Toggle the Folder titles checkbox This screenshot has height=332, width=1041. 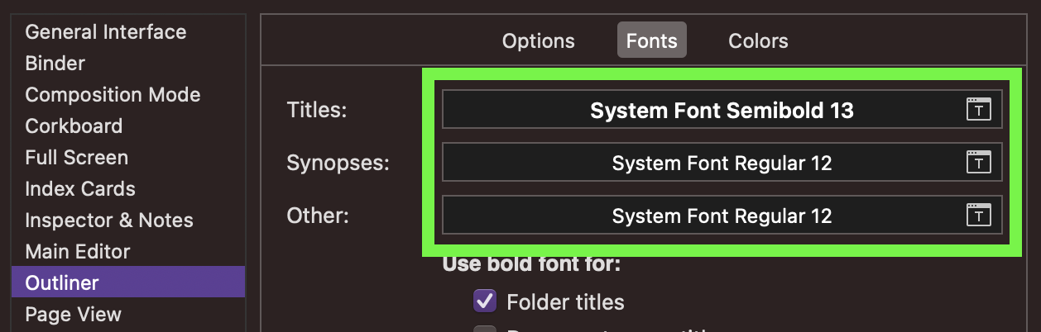485,301
